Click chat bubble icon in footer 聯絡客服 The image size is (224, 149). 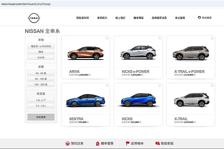click(157, 143)
